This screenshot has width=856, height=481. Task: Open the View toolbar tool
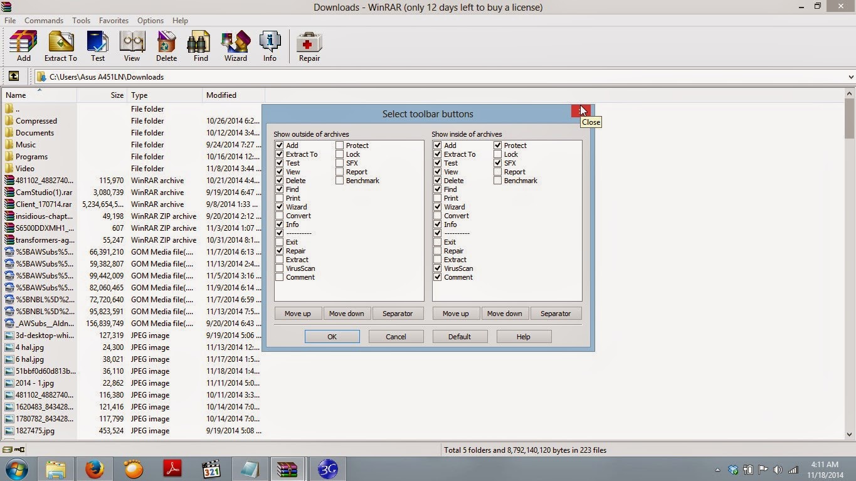(132, 46)
